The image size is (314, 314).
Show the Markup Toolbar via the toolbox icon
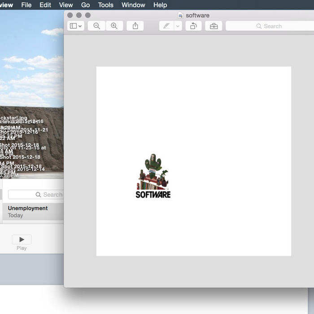214,26
